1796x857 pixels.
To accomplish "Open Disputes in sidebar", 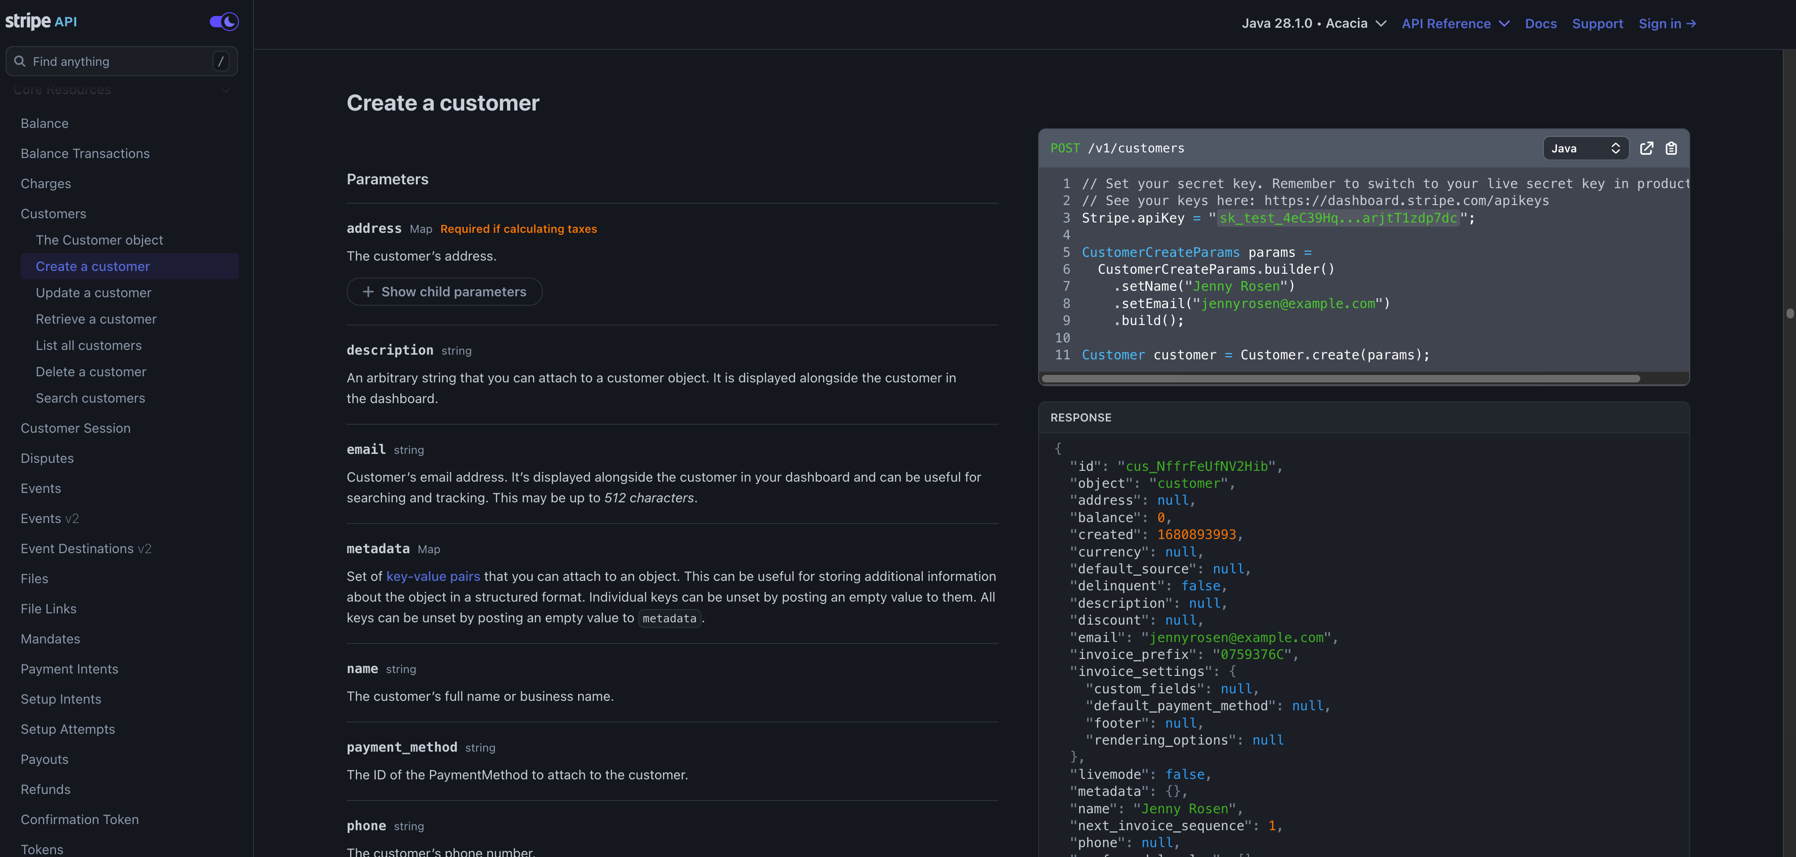I will coord(48,458).
